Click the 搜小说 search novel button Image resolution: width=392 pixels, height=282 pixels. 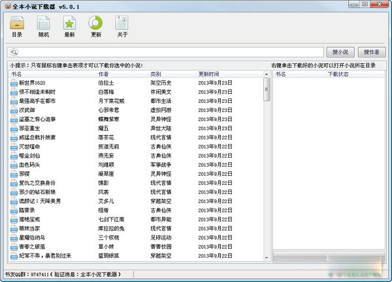tap(340, 52)
